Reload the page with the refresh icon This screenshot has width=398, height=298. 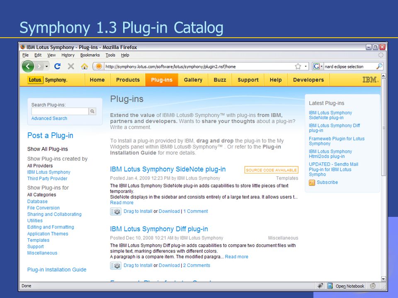(57, 66)
